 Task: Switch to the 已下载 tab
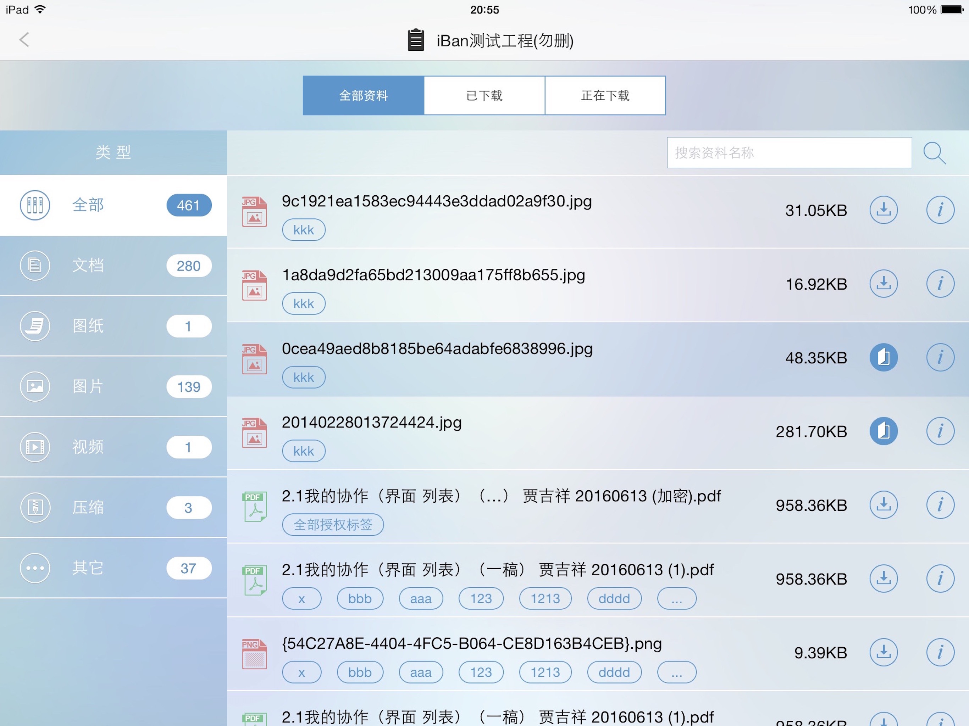484,95
